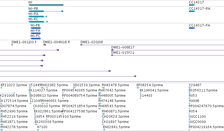The image size is (224, 131).
Task: Select protein CG14317-PA
Action: coord(192,28)
